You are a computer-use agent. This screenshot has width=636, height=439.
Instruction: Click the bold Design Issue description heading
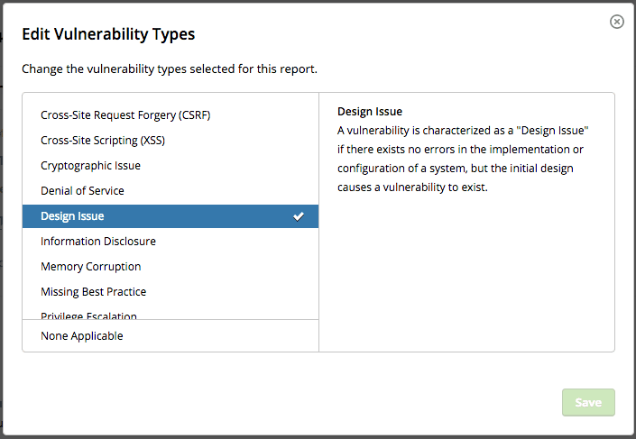click(x=370, y=112)
